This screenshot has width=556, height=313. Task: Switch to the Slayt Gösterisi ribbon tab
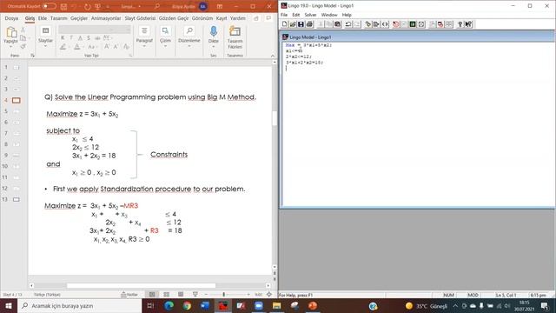click(x=140, y=18)
